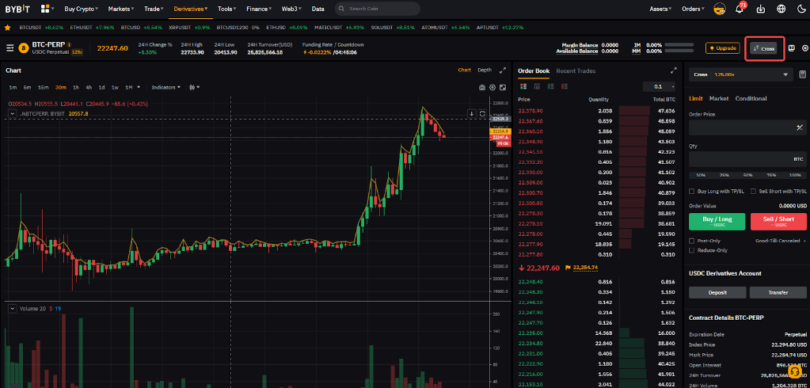Click the Order Price input field
The image size is (810, 388).
point(740,127)
